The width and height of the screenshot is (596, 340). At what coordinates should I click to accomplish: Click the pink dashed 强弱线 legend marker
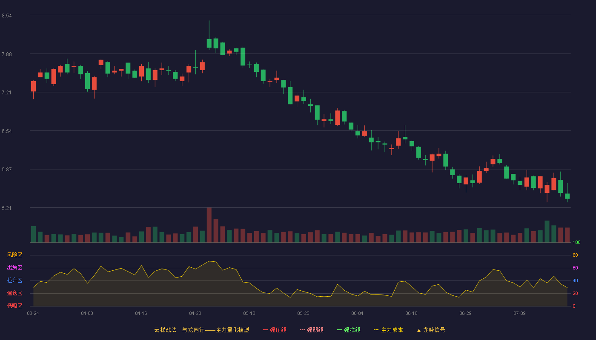(x=302, y=330)
